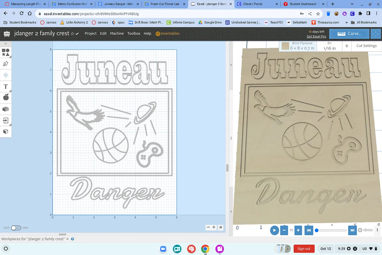Play the carve simulation preview
This screenshot has height=255, width=382.
pyautogui.click(x=274, y=230)
